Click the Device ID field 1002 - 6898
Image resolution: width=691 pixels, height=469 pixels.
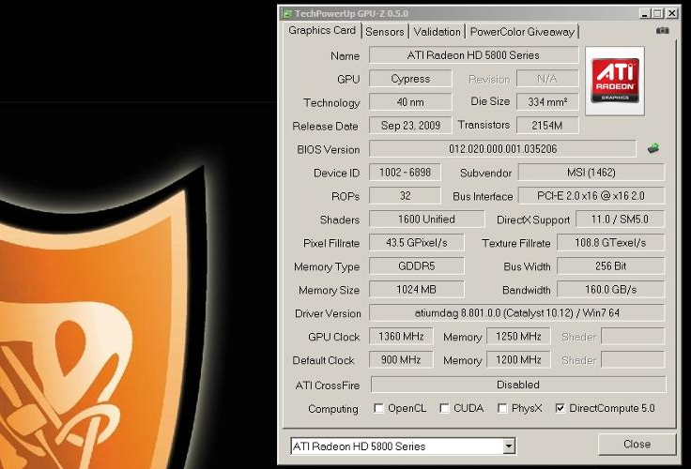point(405,173)
